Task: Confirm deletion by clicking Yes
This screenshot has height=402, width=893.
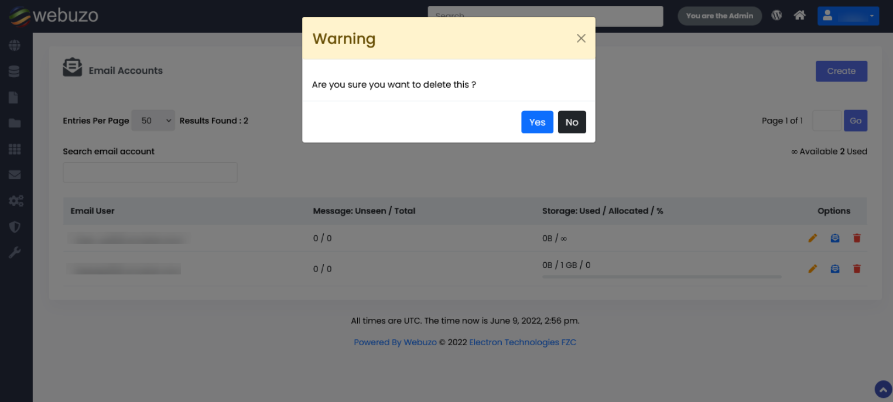Action: [537, 122]
